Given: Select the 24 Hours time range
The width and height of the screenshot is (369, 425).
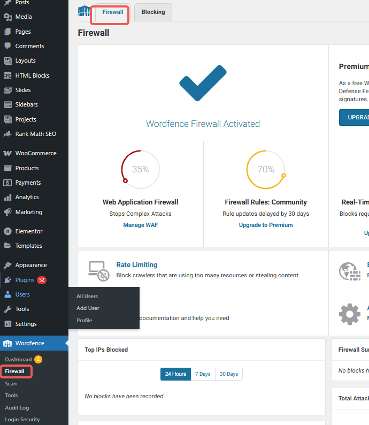Looking at the screenshot, I should click(x=175, y=374).
